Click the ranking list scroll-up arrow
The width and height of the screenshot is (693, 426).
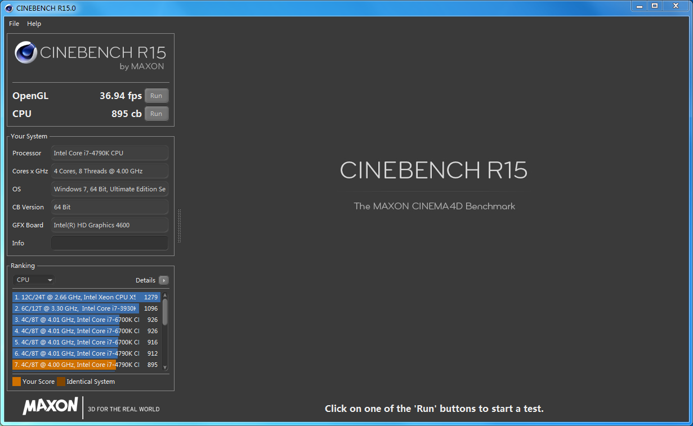point(165,295)
